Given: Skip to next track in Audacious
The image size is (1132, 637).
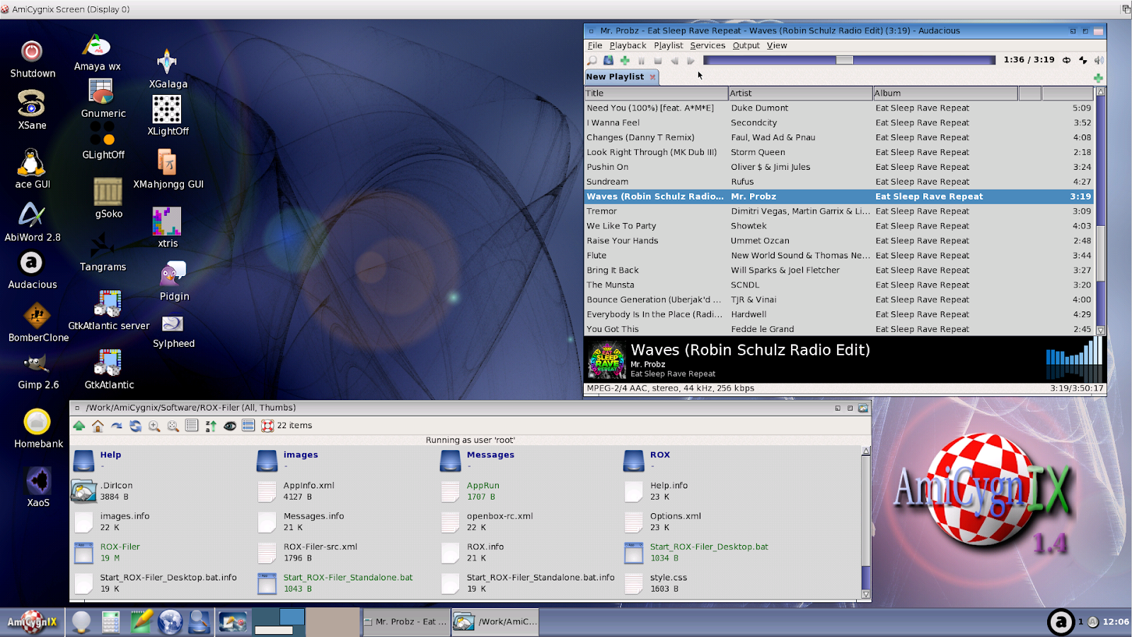Looking at the screenshot, I should [x=691, y=61].
